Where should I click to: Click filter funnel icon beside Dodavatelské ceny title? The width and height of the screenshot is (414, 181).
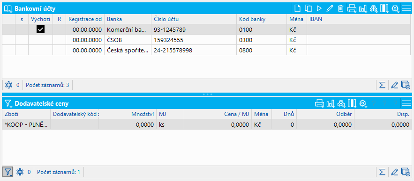pos(8,104)
